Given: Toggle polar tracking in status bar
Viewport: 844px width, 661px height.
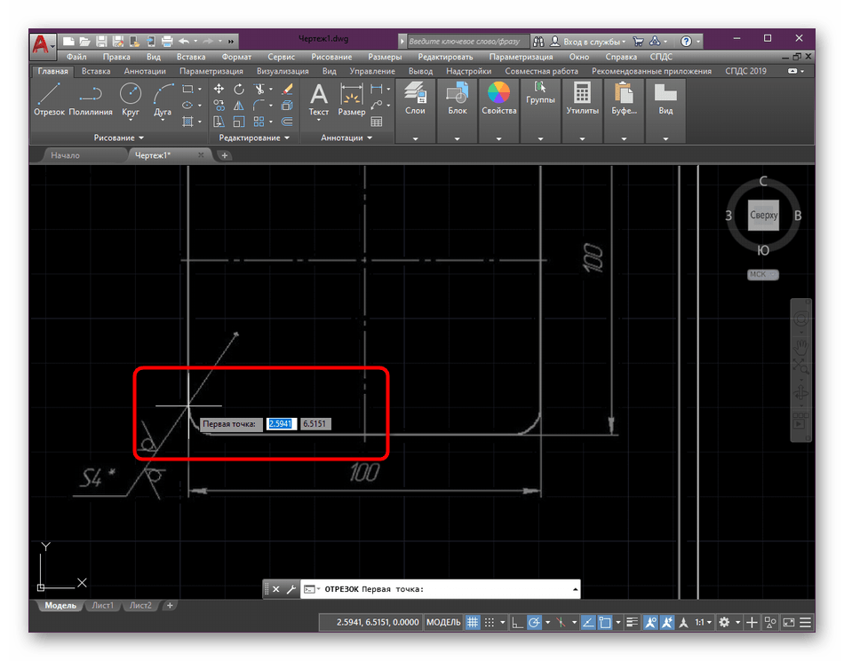Looking at the screenshot, I should pos(533,622).
